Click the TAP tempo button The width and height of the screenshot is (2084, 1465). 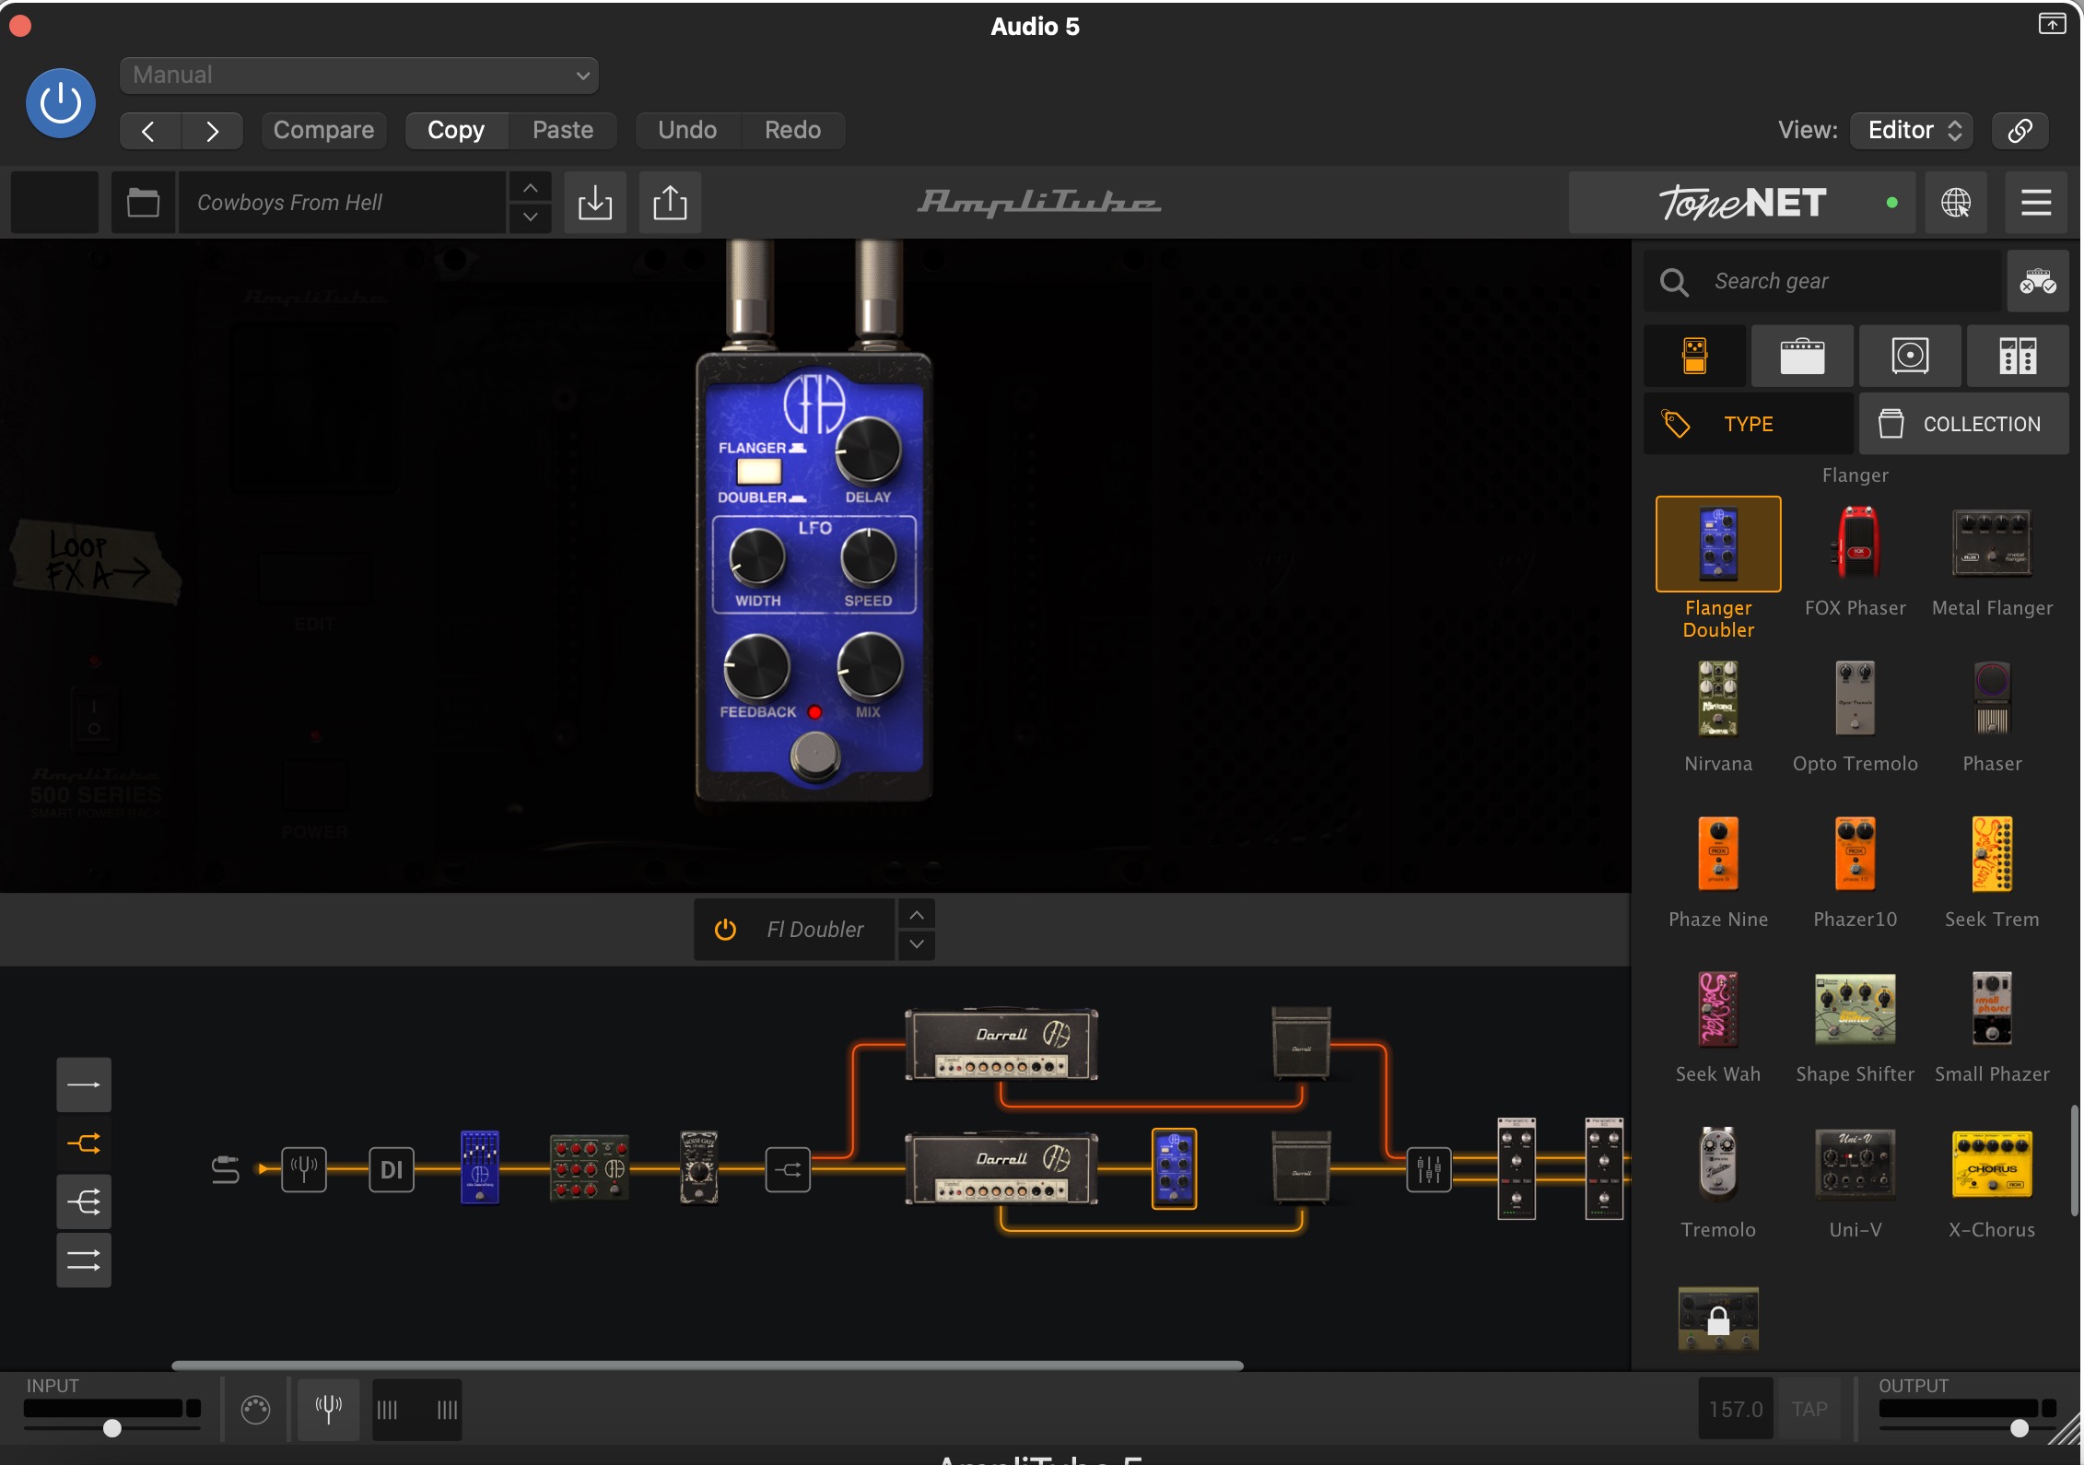click(x=1809, y=1410)
